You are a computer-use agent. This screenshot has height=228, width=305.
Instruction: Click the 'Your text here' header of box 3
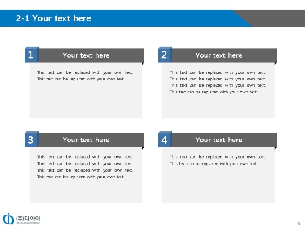(86, 140)
